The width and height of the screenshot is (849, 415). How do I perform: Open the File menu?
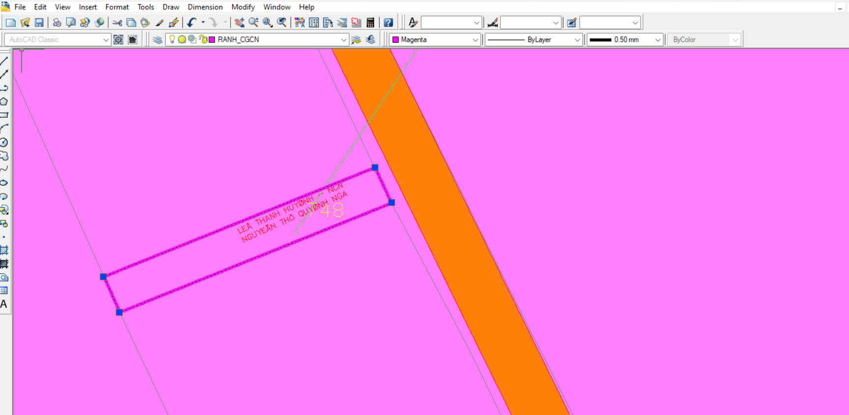point(20,7)
